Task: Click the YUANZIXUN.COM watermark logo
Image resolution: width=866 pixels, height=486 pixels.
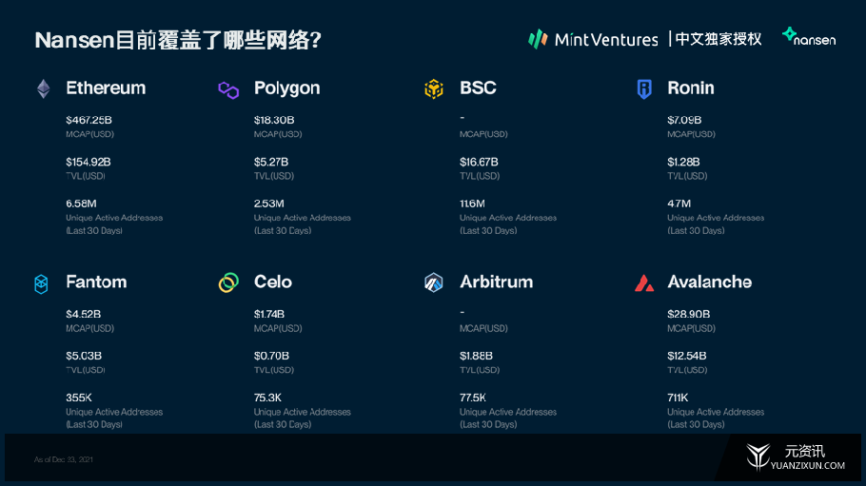Action: 795,457
